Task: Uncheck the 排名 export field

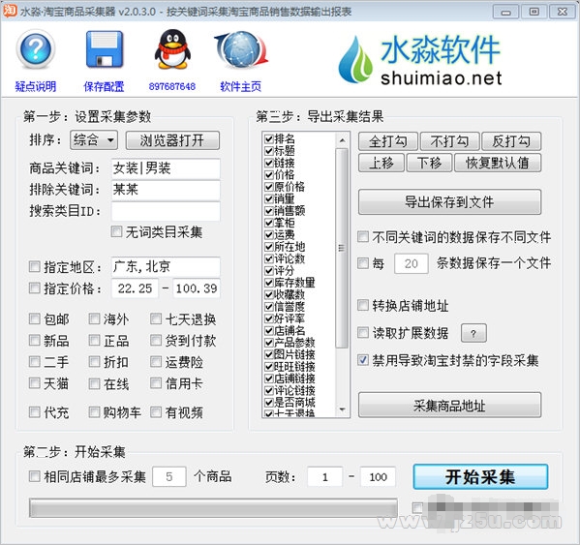Action: coord(269,139)
